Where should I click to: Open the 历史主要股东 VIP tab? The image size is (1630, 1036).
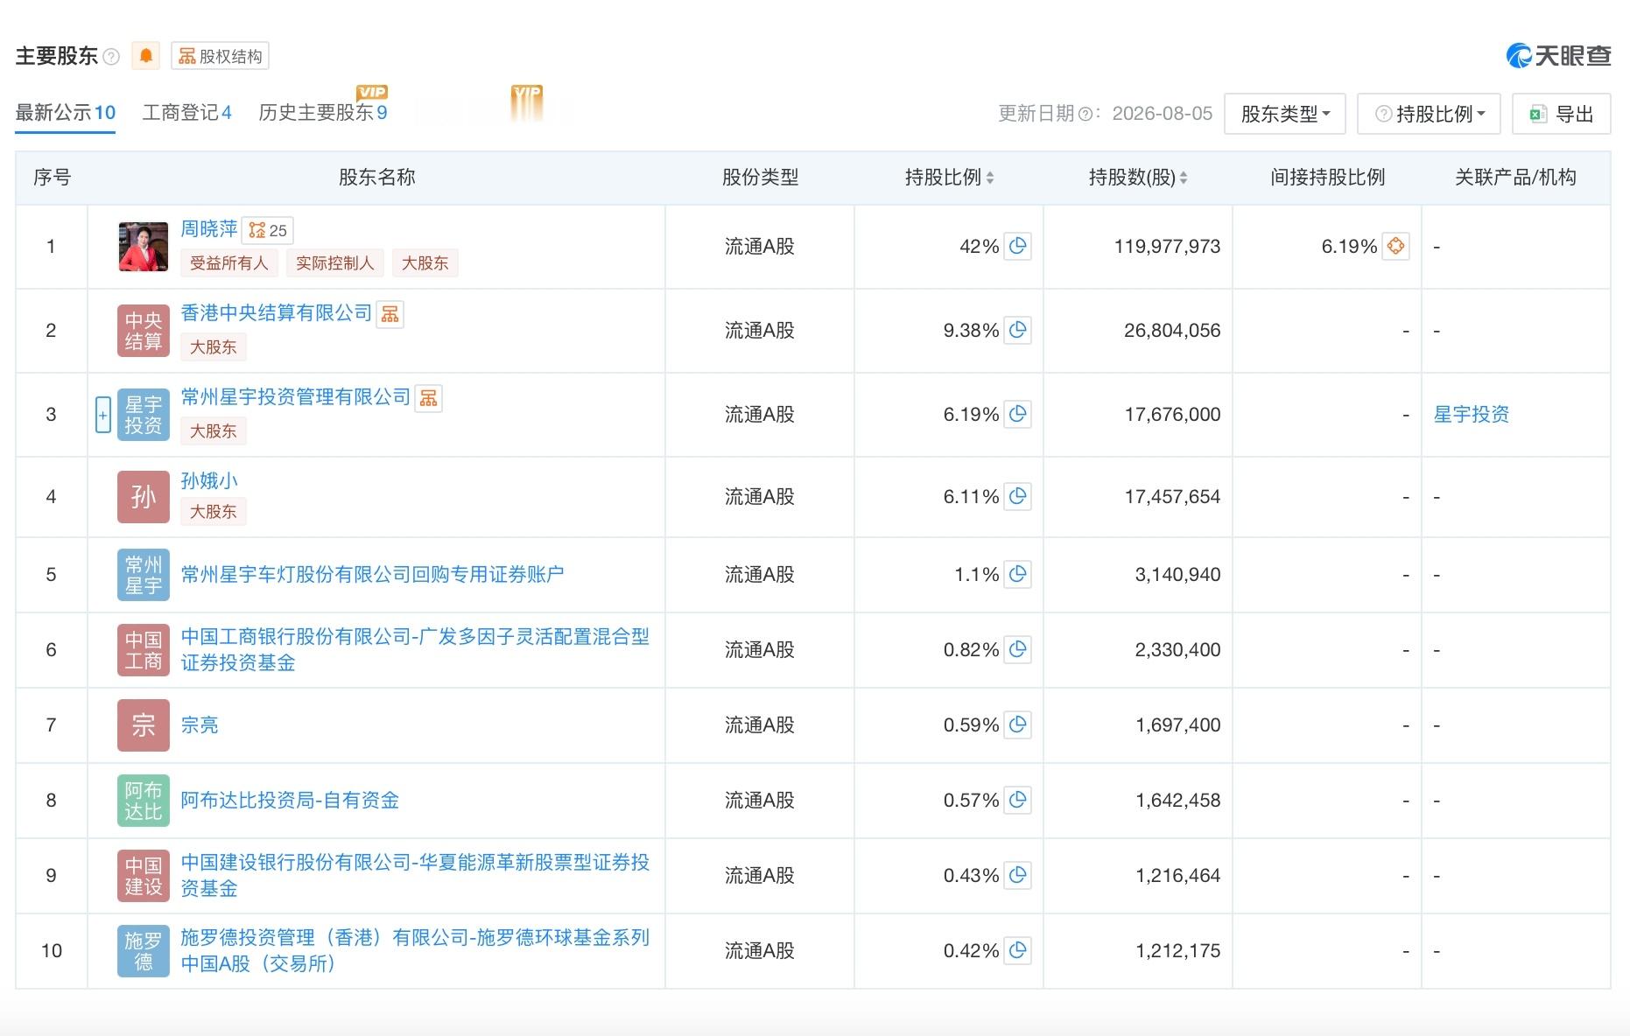[x=323, y=113]
